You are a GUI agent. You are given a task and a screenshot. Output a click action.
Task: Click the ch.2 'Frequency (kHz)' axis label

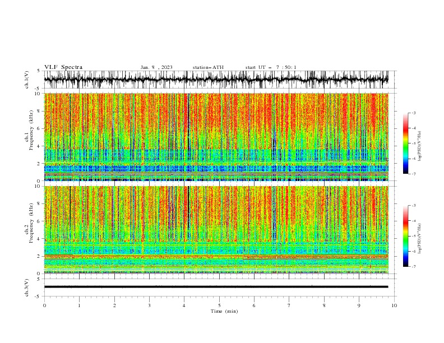(31, 223)
